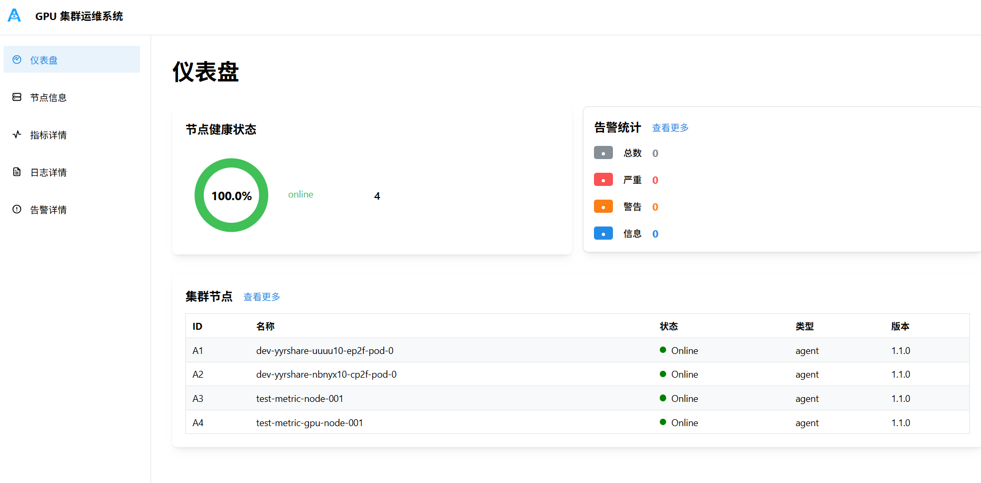
Task: Click the A4 ID cell
Action: 198,423
